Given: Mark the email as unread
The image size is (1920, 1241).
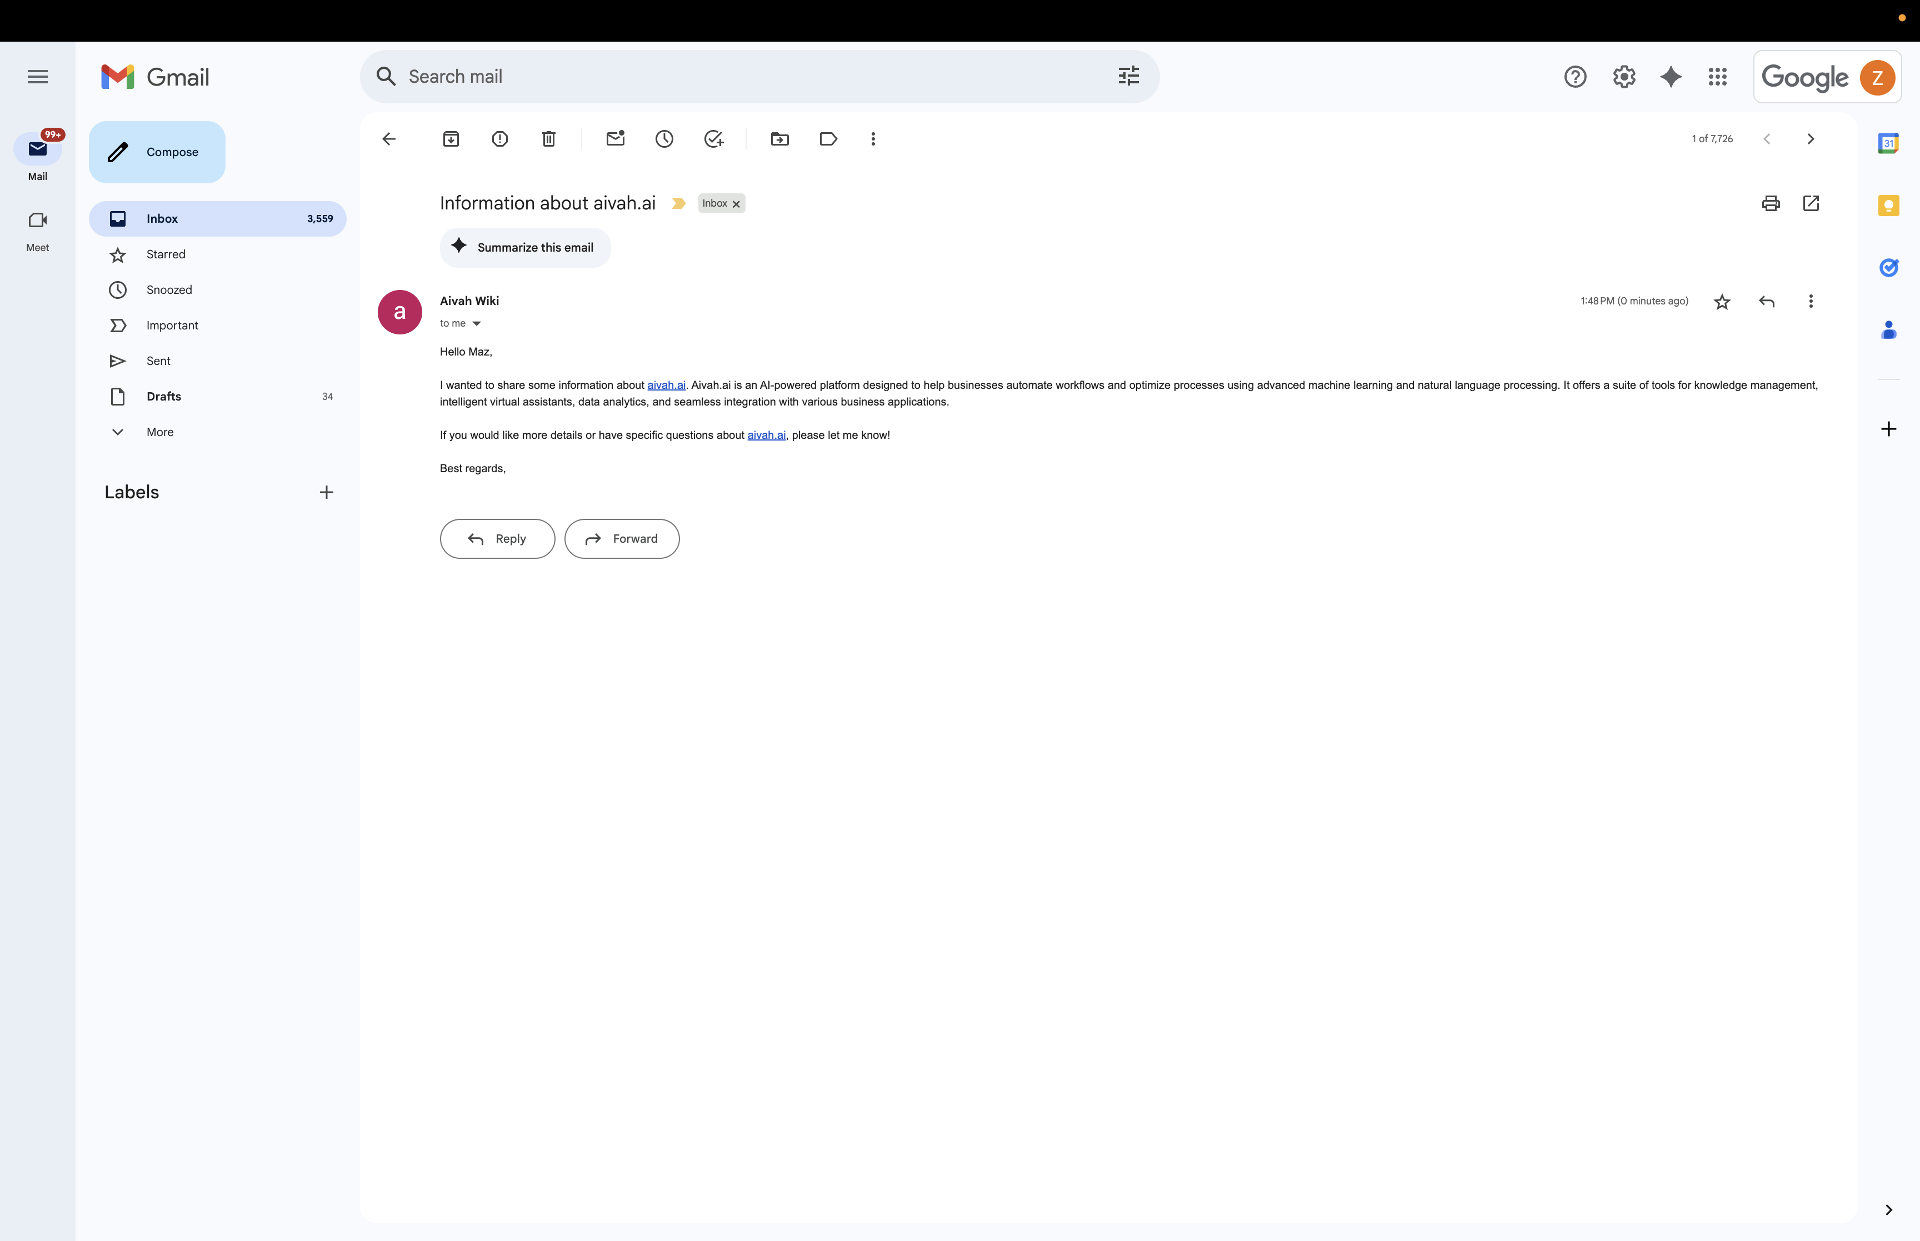Looking at the screenshot, I should pyautogui.click(x=616, y=139).
